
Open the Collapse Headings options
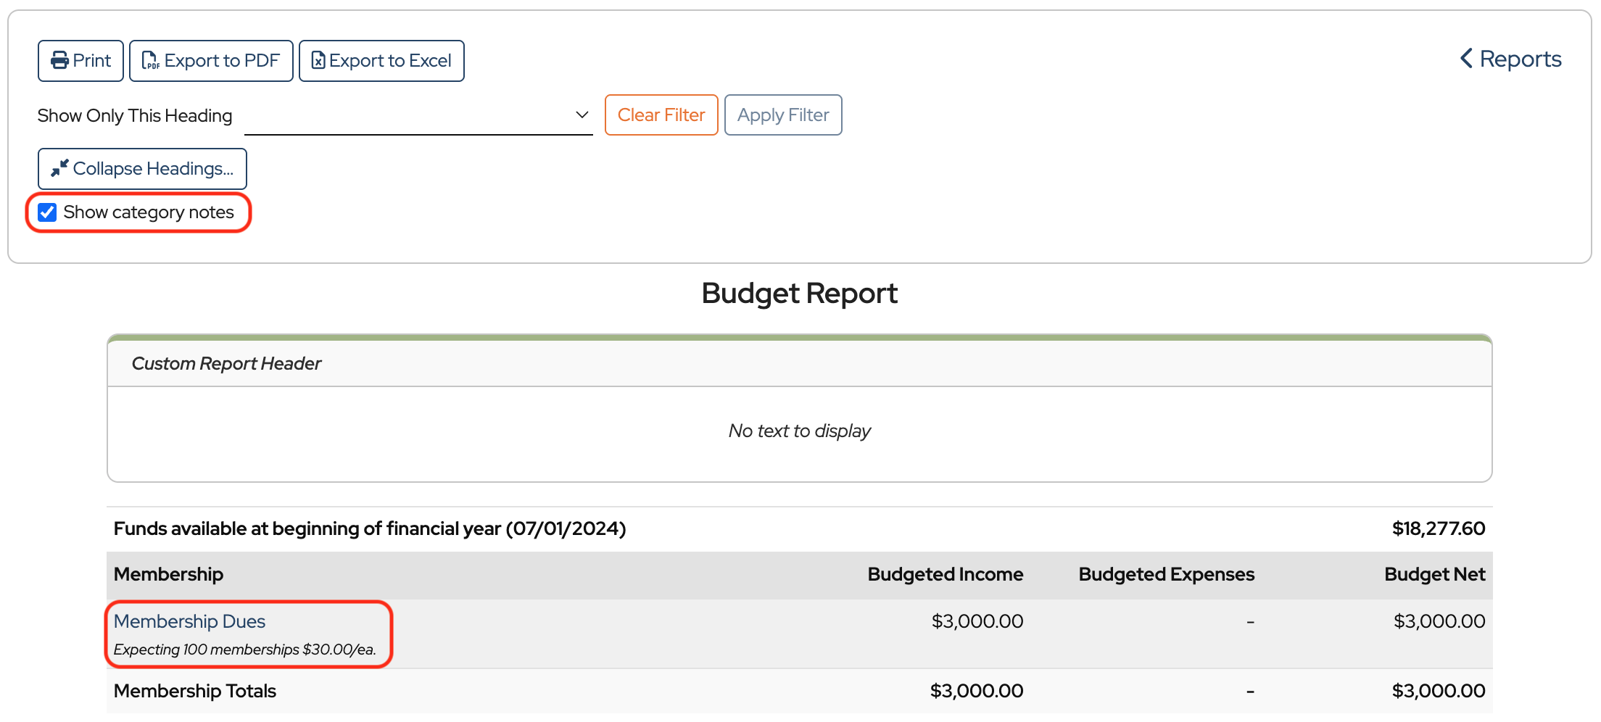pyautogui.click(x=142, y=168)
